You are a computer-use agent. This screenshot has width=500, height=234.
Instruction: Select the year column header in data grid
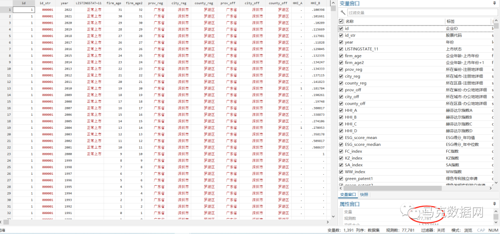tap(64, 3)
